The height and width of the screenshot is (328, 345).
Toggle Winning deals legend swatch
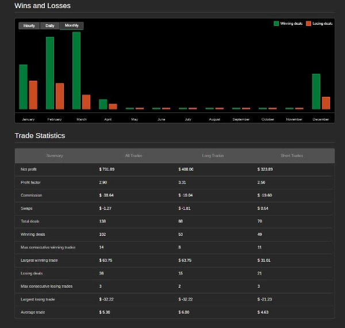pyautogui.click(x=276, y=24)
